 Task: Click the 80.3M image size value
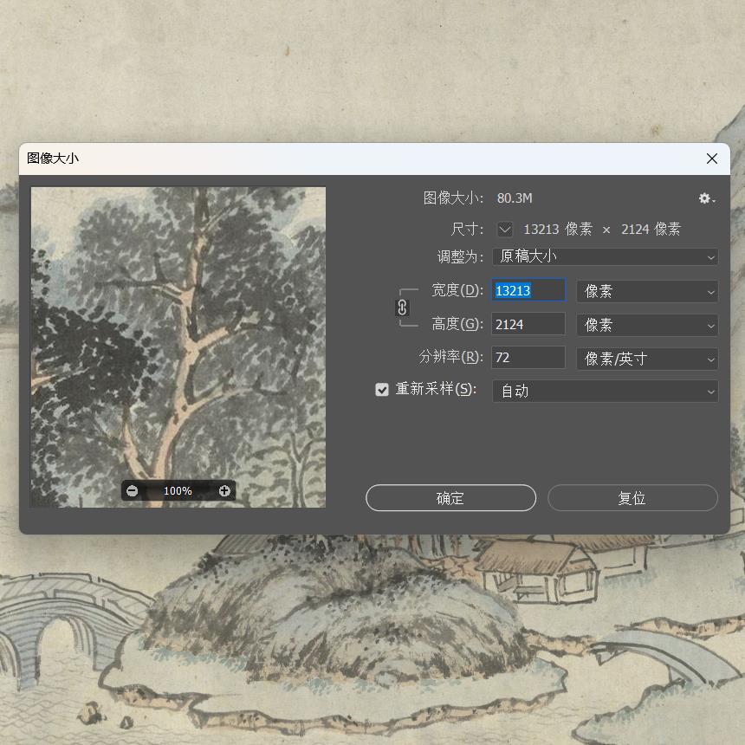point(515,198)
